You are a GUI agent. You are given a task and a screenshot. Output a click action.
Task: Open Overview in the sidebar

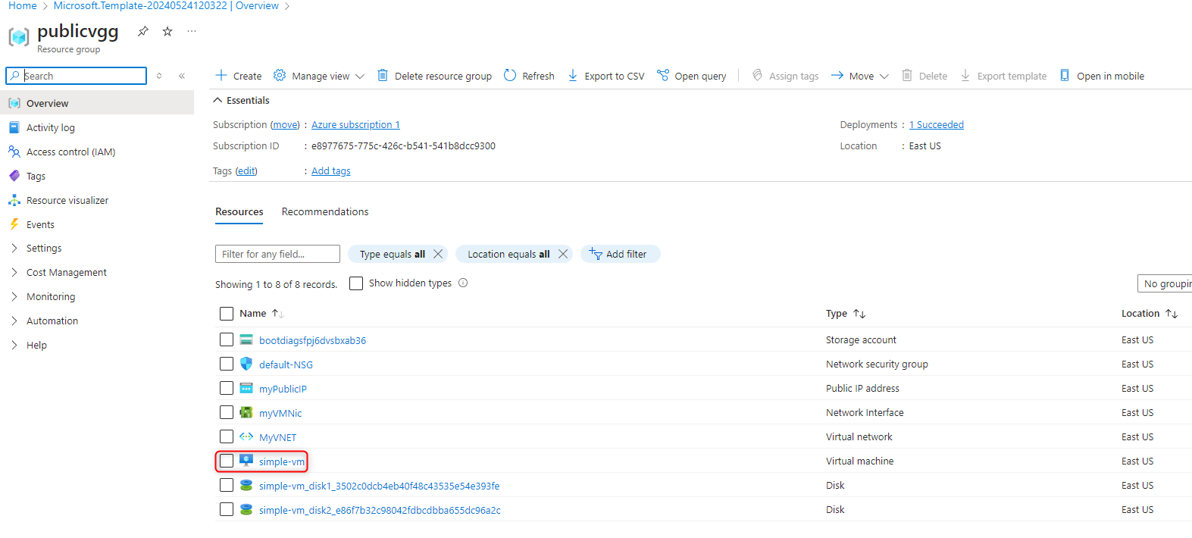tap(97, 103)
